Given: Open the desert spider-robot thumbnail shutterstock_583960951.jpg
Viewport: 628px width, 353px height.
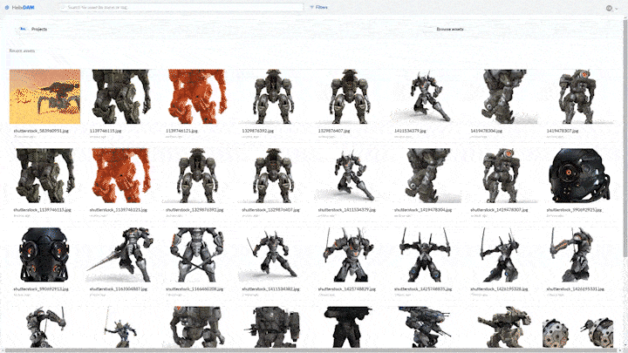Looking at the screenshot, I should pyautogui.click(x=44, y=97).
